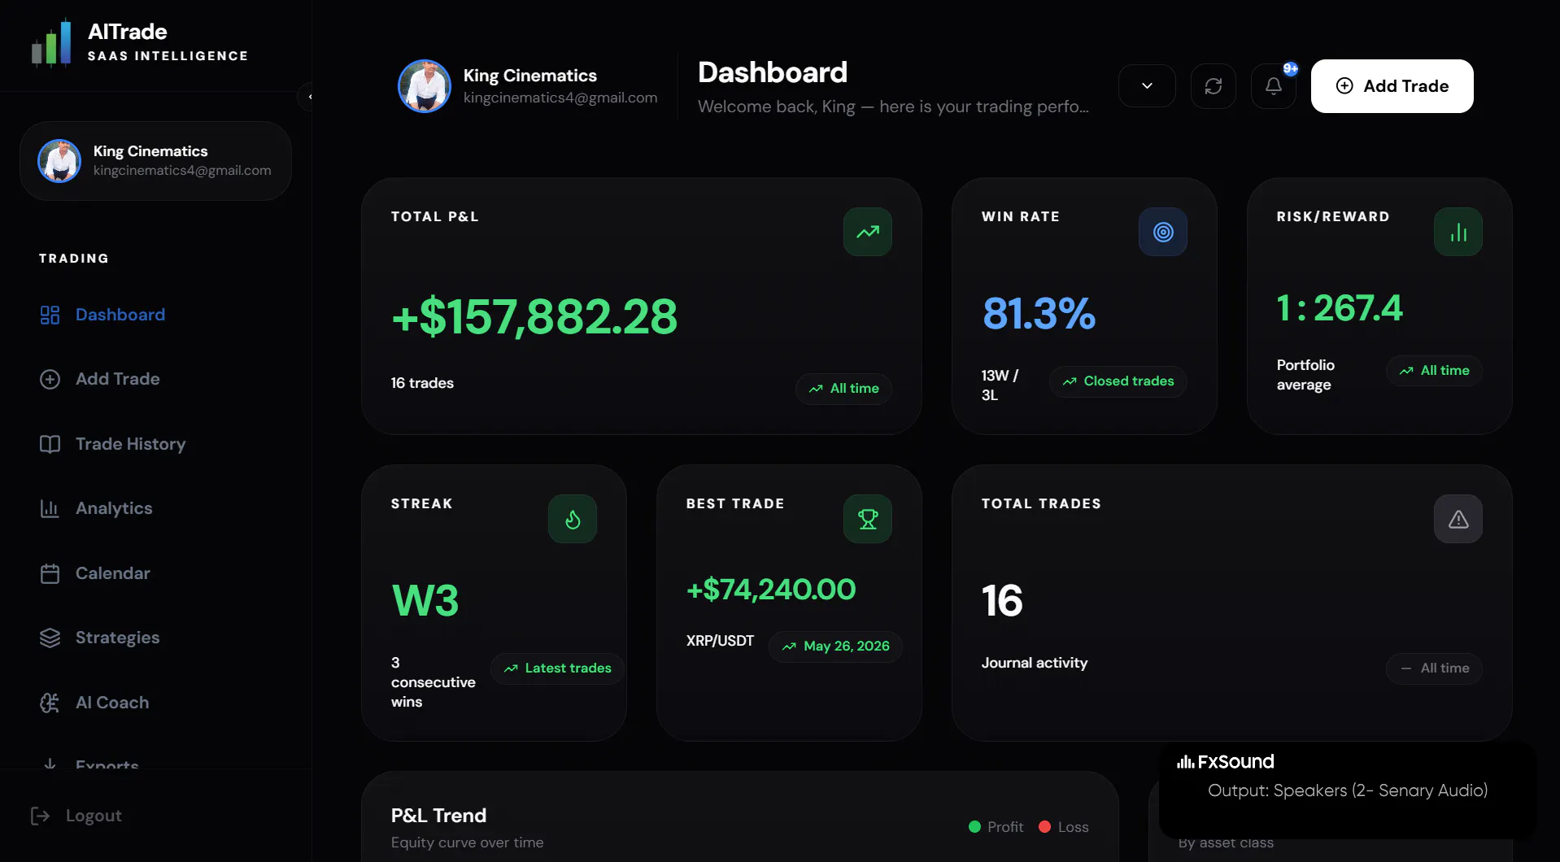1560x862 pixels.
Task: Click the 1 : 267.4 risk/reward value
Action: tap(1340, 308)
